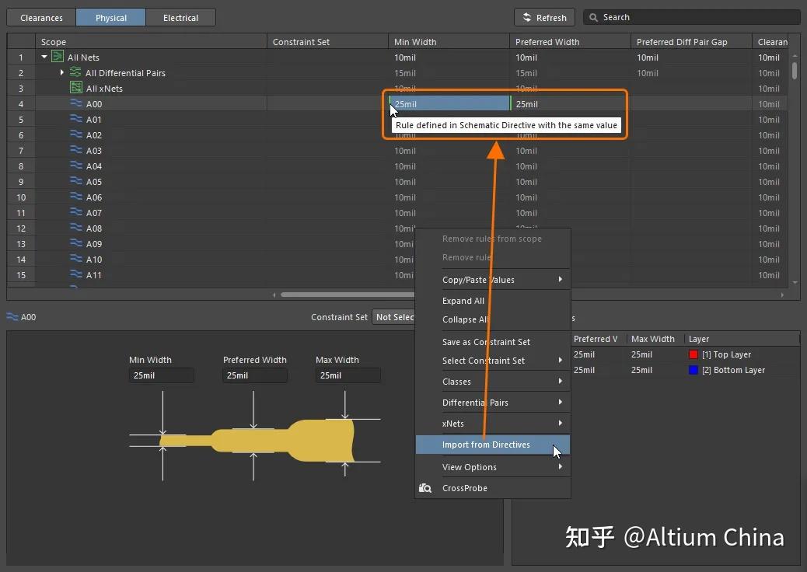Select the All Nets Min Width cell
807x572 pixels.
[449, 57]
